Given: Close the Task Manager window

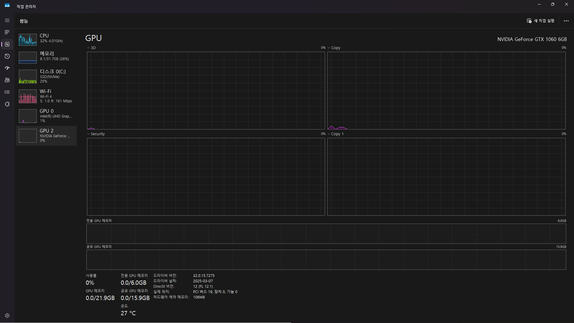Looking at the screenshot, I should click(x=567, y=4).
